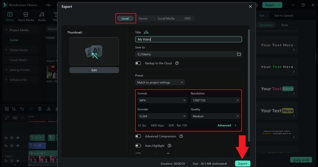
Task: Lock the Video 1 track
Action: click(6, 161)
